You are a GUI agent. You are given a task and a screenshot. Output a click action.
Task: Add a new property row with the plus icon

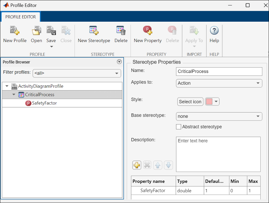[x=136, y=165]
